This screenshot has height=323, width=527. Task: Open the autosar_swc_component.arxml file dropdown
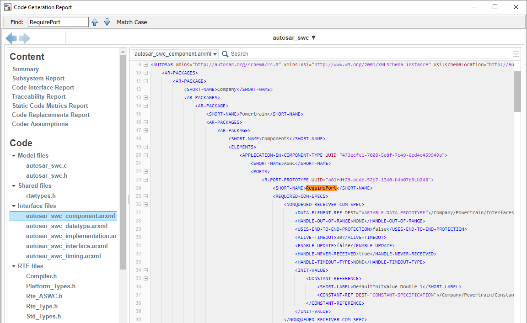(x=175, y=54)
